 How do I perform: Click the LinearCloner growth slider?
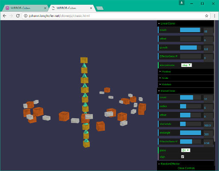[190, 48]
